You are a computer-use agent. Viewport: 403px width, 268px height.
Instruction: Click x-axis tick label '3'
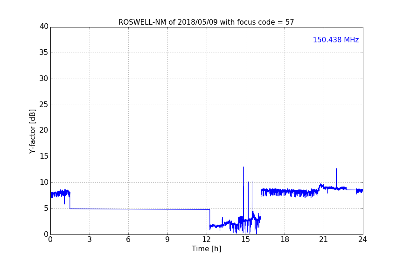(x=90, y=240)
